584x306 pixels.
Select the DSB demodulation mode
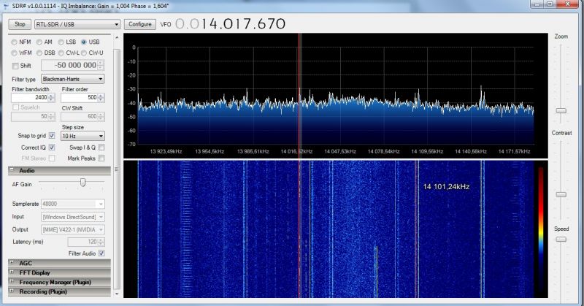pyautogui.click(x=39, y=53)
